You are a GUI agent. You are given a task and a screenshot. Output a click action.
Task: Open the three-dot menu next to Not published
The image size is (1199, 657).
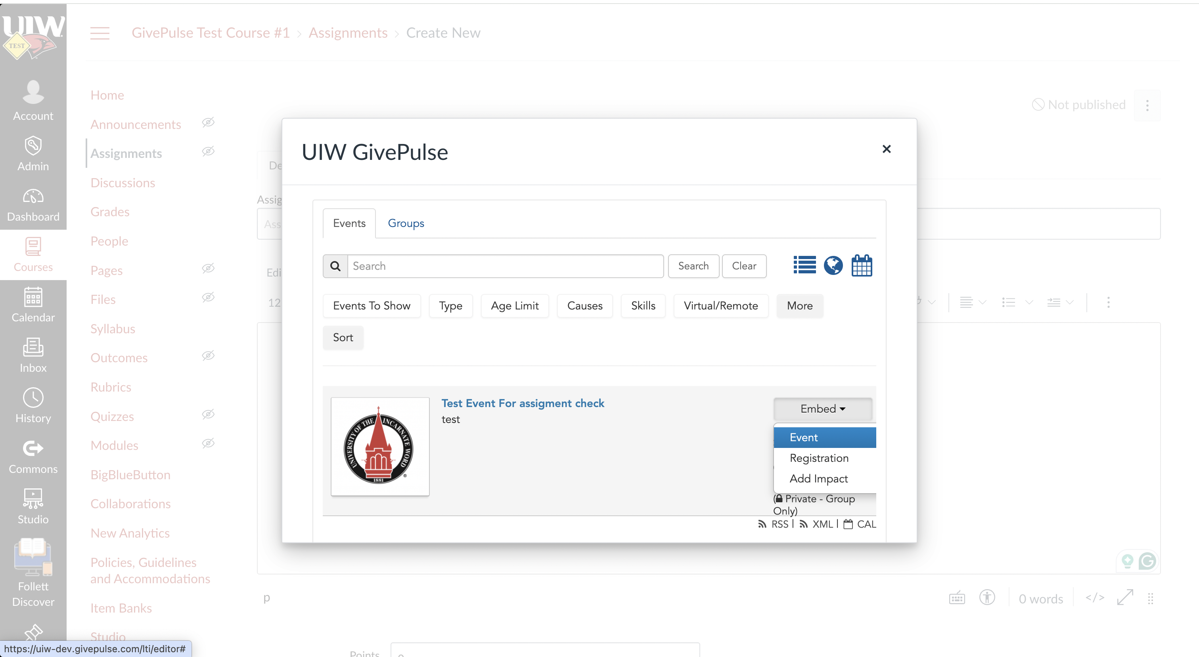pyautogui.click(x=1147, y=105)
